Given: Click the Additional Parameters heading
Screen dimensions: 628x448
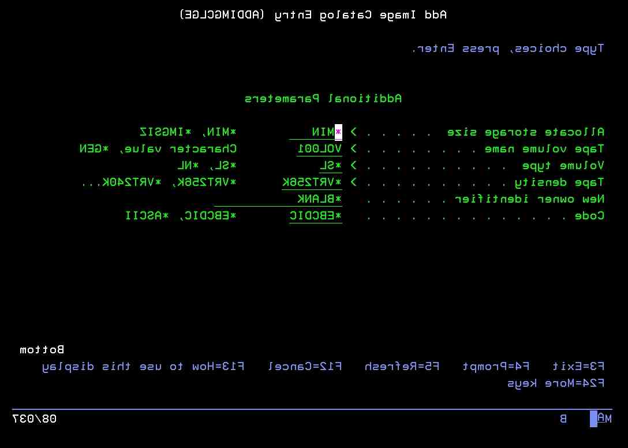Looking at the screenshot, I should (x=323, y=99).
